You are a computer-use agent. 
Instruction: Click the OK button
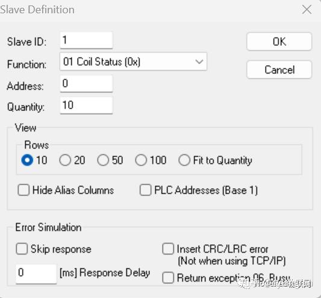[279, 42]
